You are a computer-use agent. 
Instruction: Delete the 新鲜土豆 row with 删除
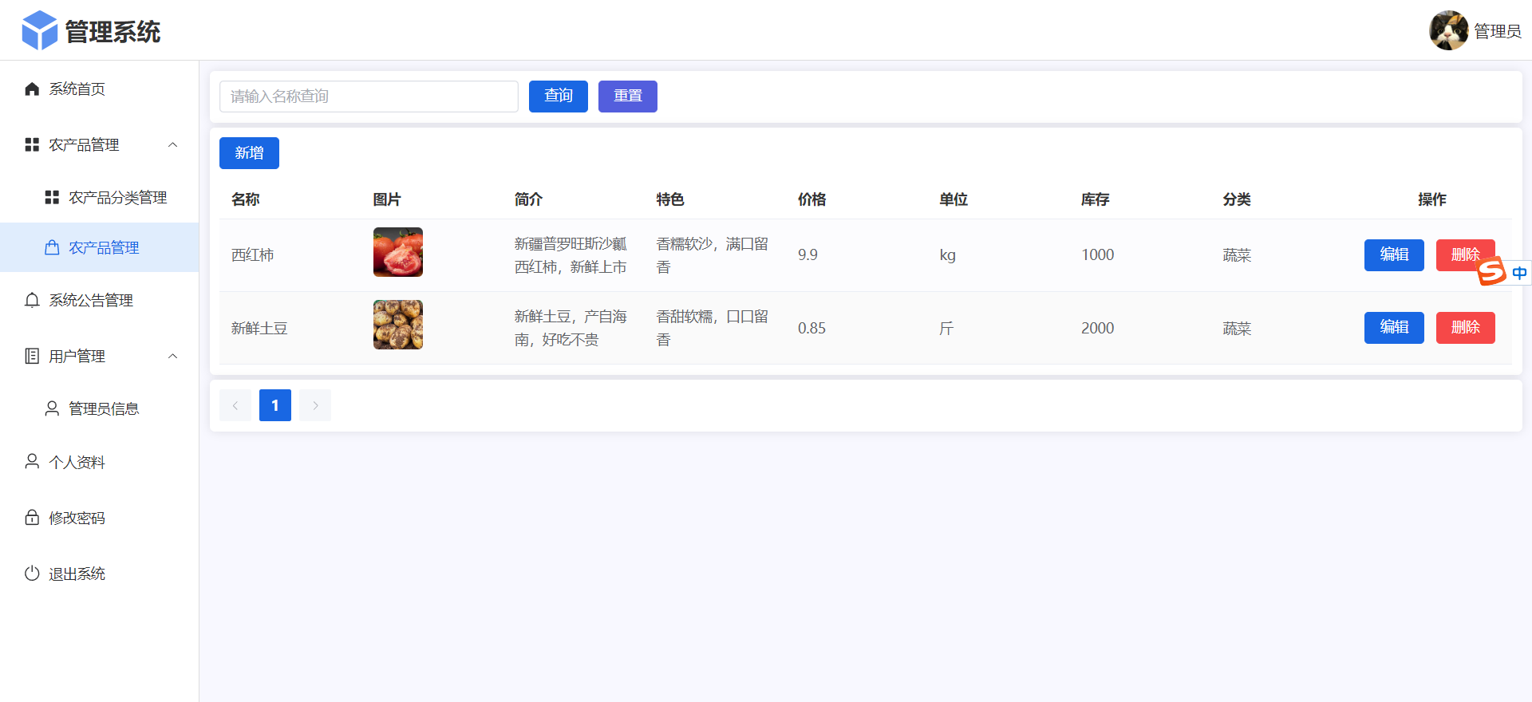(x=1466, y=328)
